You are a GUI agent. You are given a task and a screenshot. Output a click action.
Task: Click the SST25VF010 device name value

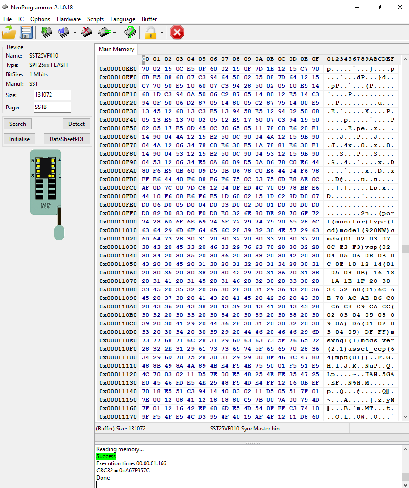tap(43, 55)
